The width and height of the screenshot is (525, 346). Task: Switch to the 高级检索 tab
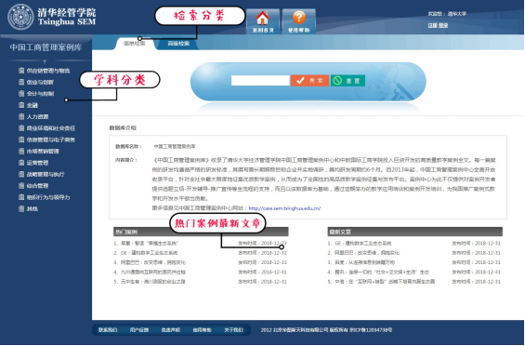pyautogui.click(x=178, y=44)
